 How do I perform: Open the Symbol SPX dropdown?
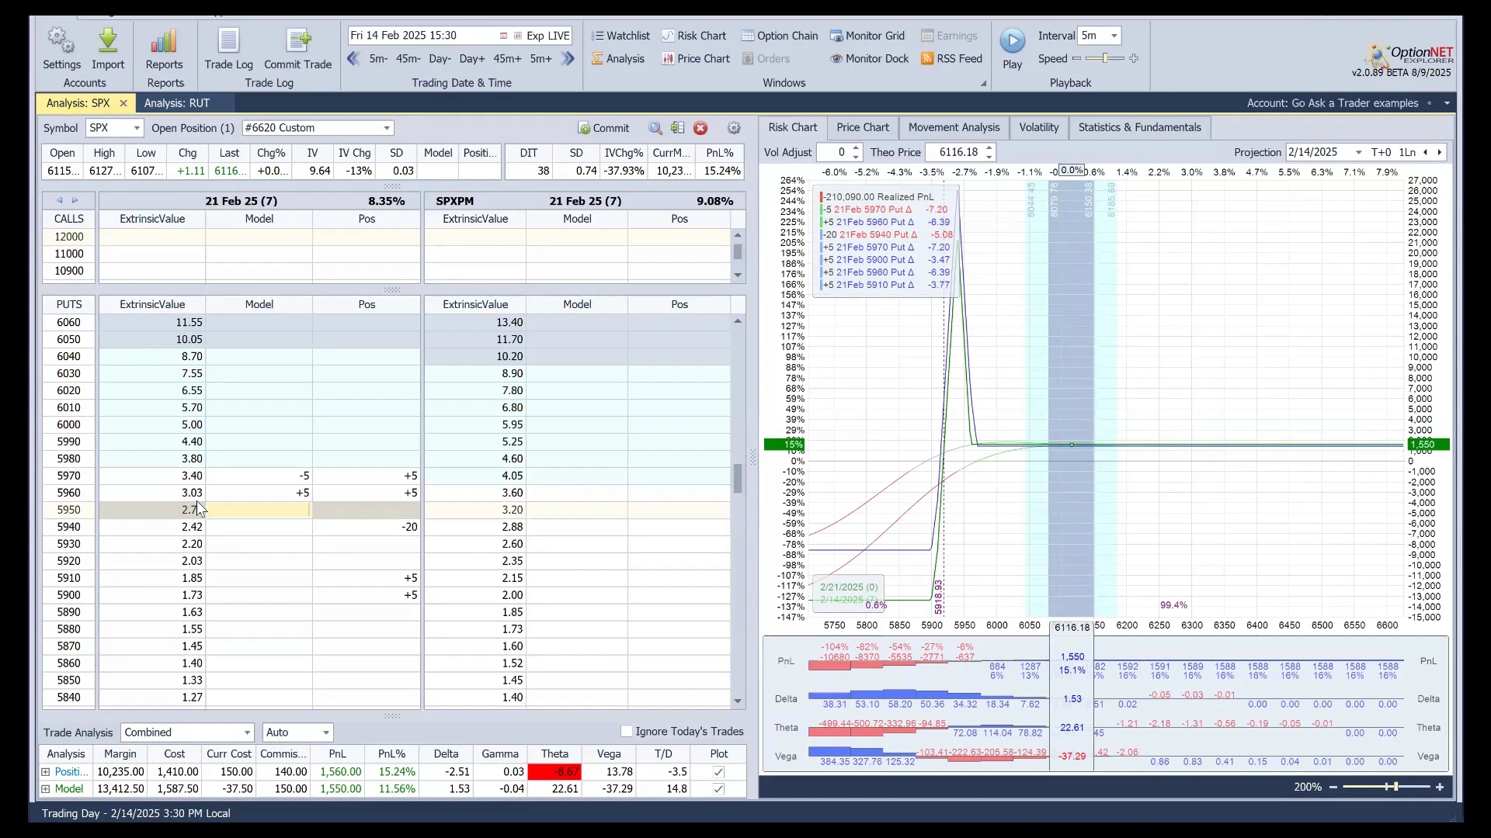point(137,128)
